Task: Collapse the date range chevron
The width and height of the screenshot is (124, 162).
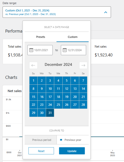Action: click(106, 12)
